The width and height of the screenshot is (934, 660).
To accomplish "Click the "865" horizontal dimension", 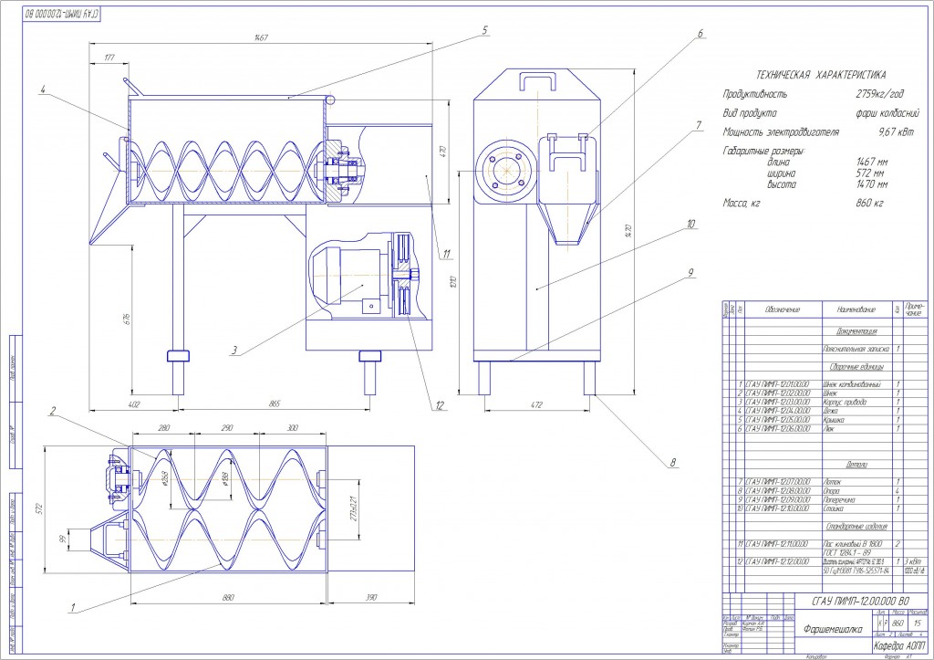I will click(x=274, y=404).
